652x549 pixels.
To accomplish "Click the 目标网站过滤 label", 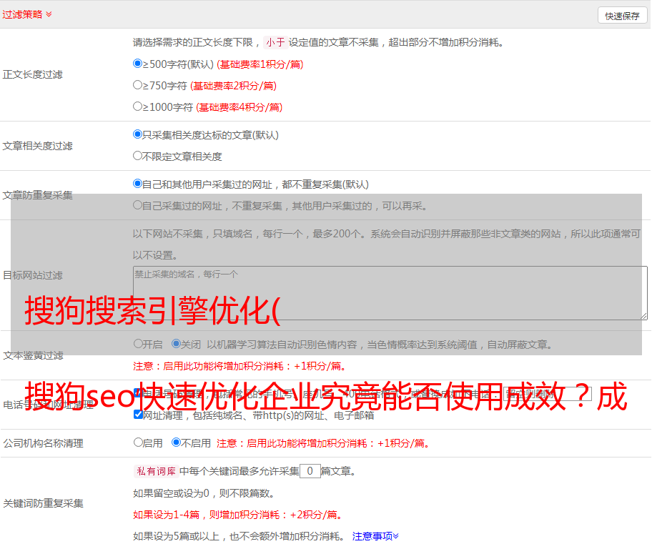I will 33,275.
